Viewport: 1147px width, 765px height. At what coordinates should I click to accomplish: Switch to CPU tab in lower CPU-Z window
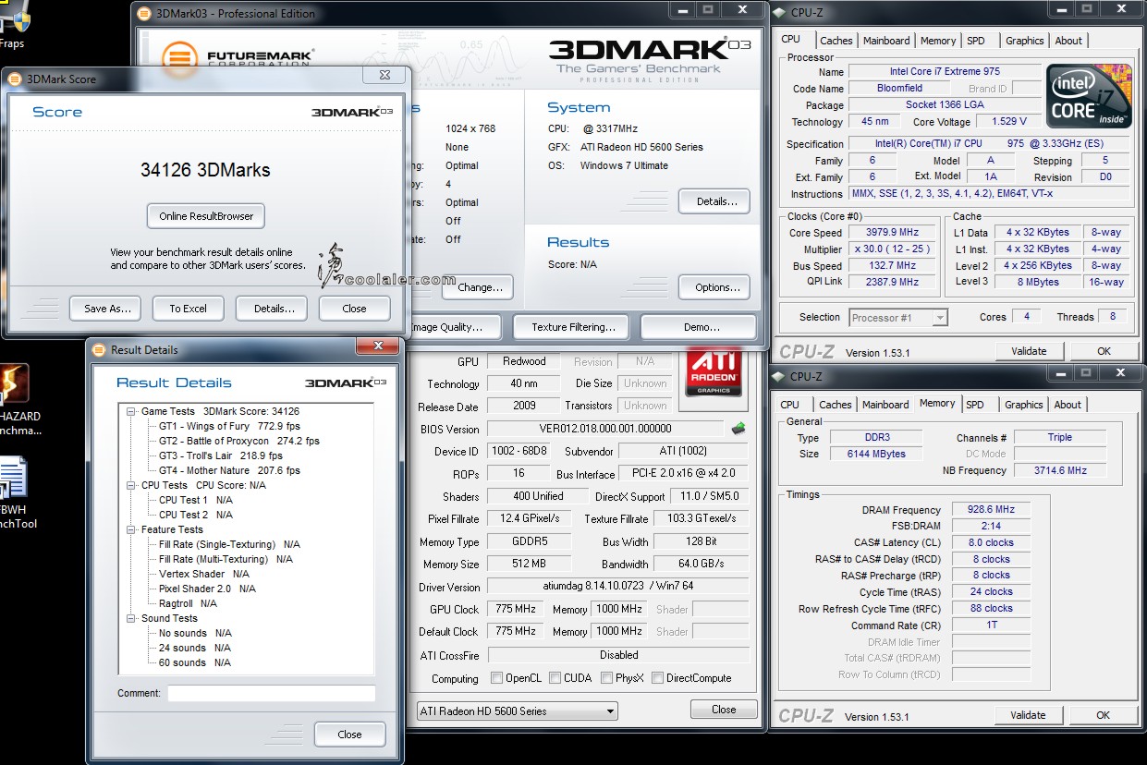[789, 405]
